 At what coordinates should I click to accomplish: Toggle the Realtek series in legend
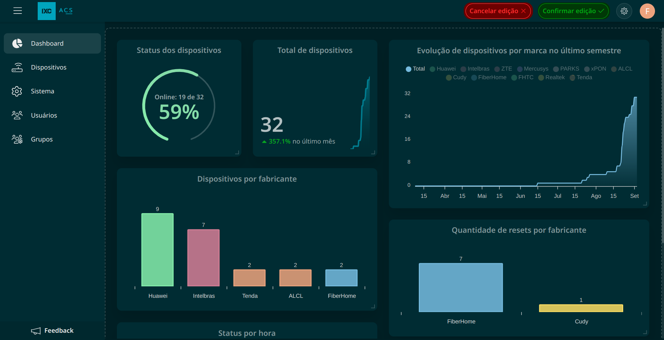551,77
